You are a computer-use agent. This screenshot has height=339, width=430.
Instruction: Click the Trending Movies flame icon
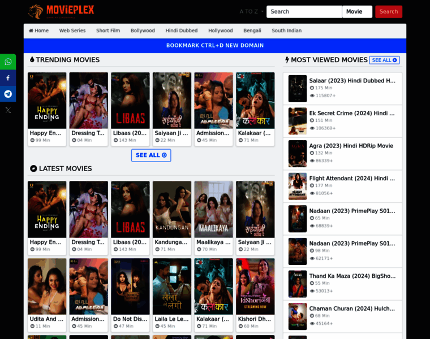coord(32,60)
